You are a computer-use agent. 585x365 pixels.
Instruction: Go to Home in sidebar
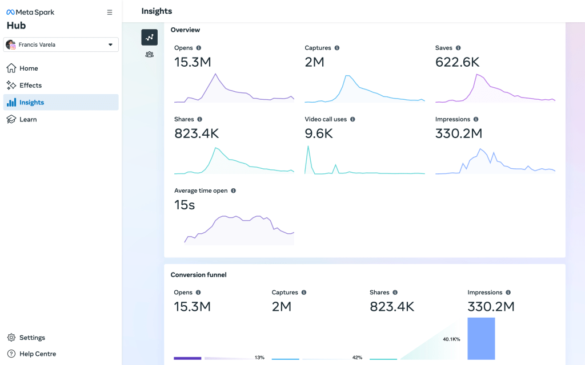point(29,68)
